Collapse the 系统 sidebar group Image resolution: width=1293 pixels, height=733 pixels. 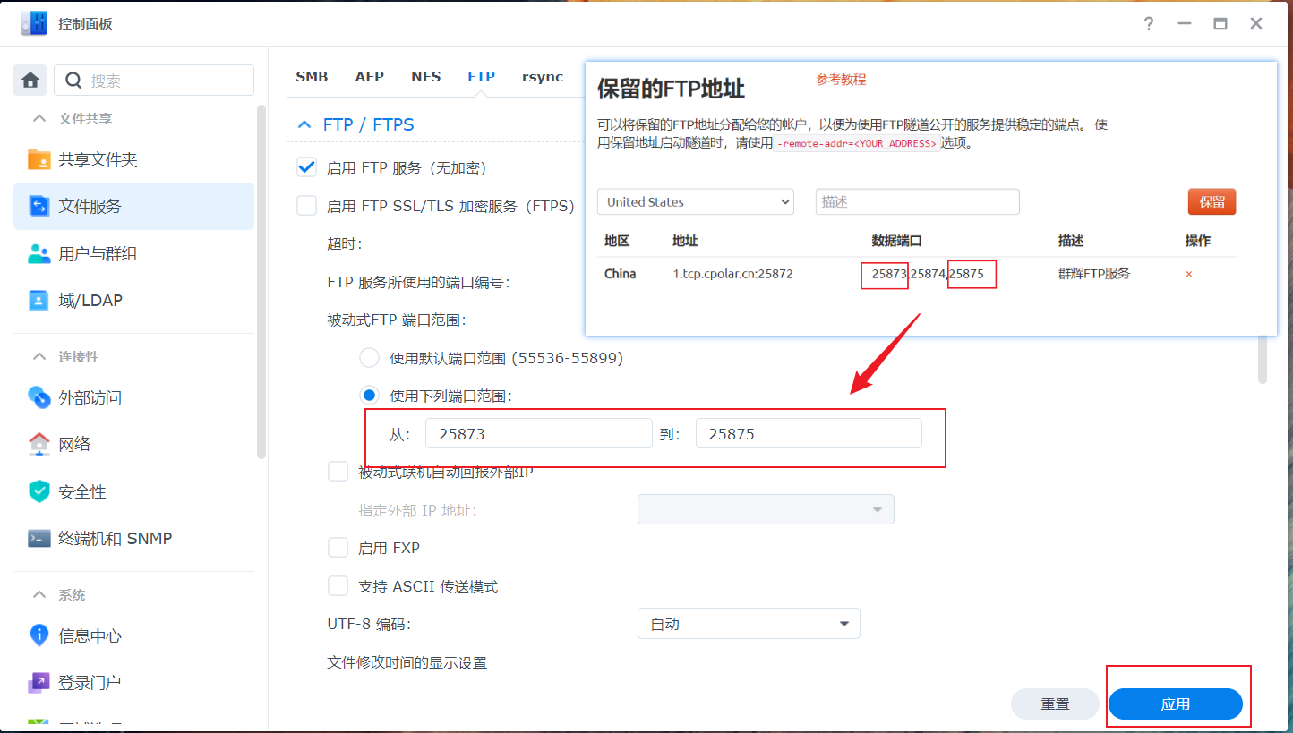coord(39,594)
